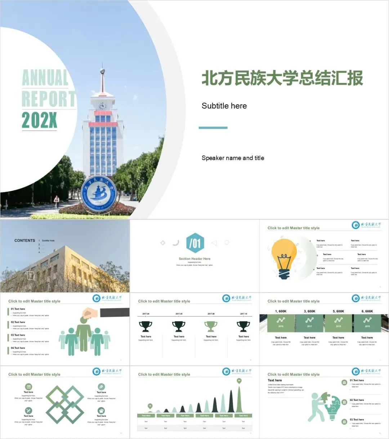Click the leaf icon top right of diamonds
The width and height of the screenshot is (389, 439).
(101, 387)
